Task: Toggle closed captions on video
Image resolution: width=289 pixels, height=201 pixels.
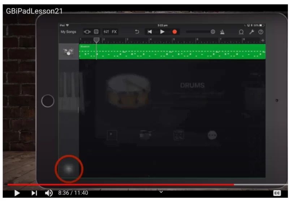Action: [x=277, y=193]
